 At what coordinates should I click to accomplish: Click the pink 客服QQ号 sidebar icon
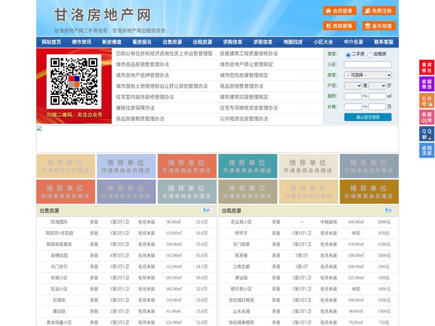tap(427, 117)
